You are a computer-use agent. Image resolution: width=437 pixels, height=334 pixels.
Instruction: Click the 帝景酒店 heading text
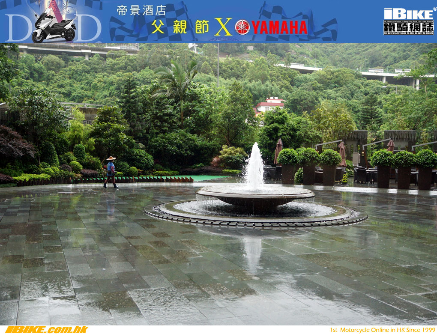tap(141, 11)
